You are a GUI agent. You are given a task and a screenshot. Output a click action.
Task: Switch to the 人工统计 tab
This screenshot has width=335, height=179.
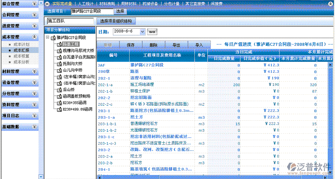(86, 4)
